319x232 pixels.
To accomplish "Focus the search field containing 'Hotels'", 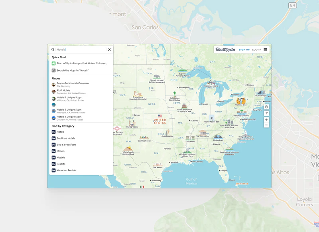I will [x=81, y=50].
